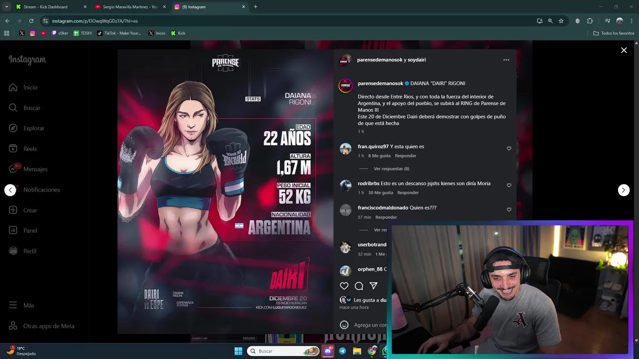Screen dimensions: 639x359
Task: Open TikTok - Make Your... bookmark
Action: 119,33
